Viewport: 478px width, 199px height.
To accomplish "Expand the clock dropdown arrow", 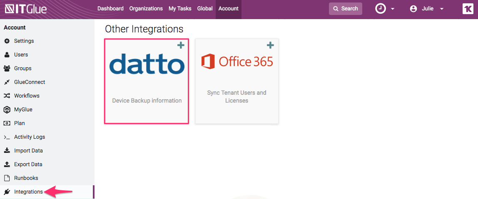I will point(393,9).
